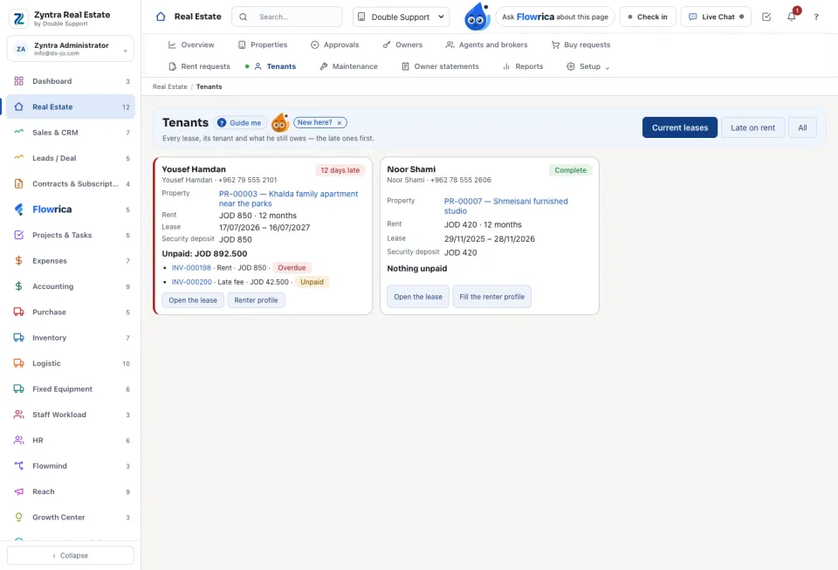This screenshot has height=570, width=838.
Task: Open invoice INV-000200 link
Action: click(191, 282)
